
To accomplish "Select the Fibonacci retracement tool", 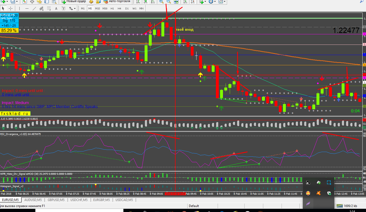I will tap(49, 8).
